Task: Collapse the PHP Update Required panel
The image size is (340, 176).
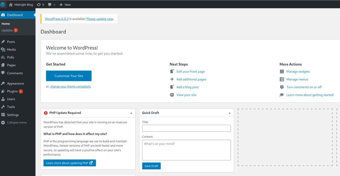Action: [x=131, y=113]
